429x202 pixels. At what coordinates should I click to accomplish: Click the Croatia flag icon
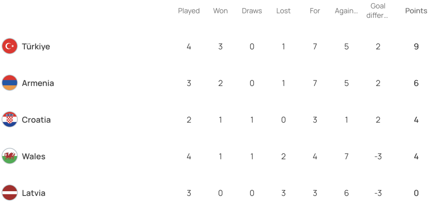pyautogui.click(x=10, y=120)
